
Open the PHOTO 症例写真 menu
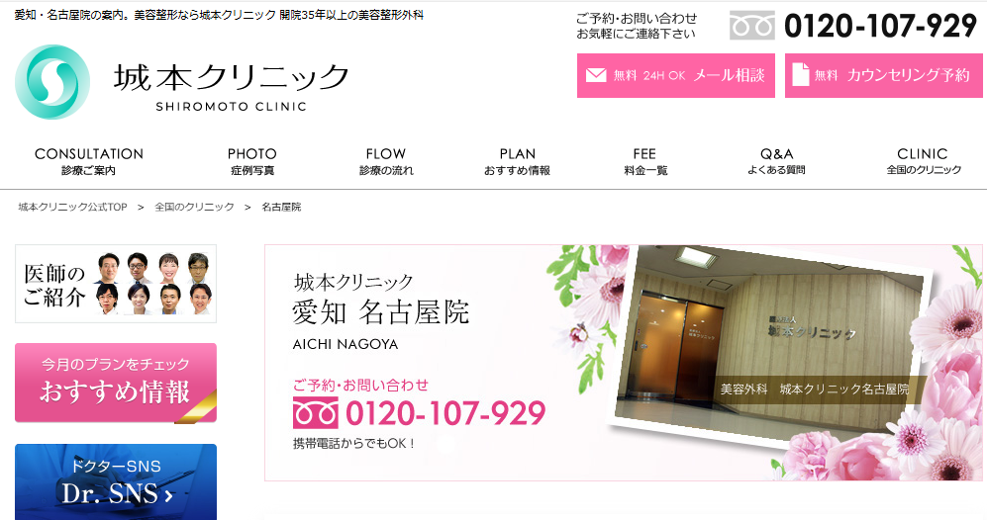click(251, 161)
